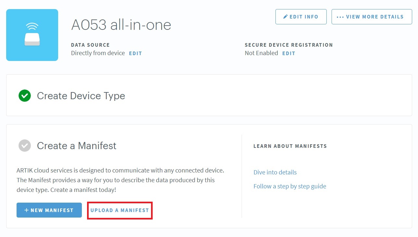The image size is (418, 237).
Task: Click the Directly from device value text
Action: (98, 53)
